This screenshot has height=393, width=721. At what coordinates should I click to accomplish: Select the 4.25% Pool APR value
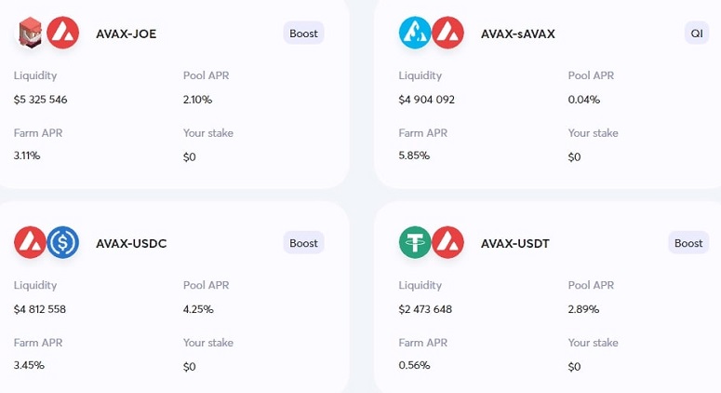coord(198,309)
